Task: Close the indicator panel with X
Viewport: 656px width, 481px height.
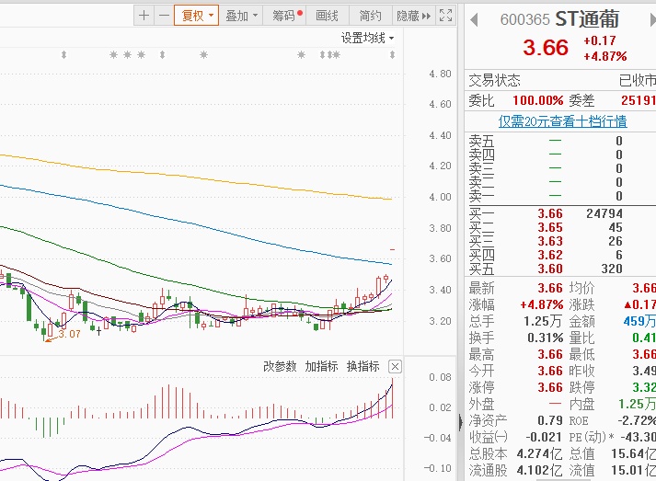Action: [395, 366]
